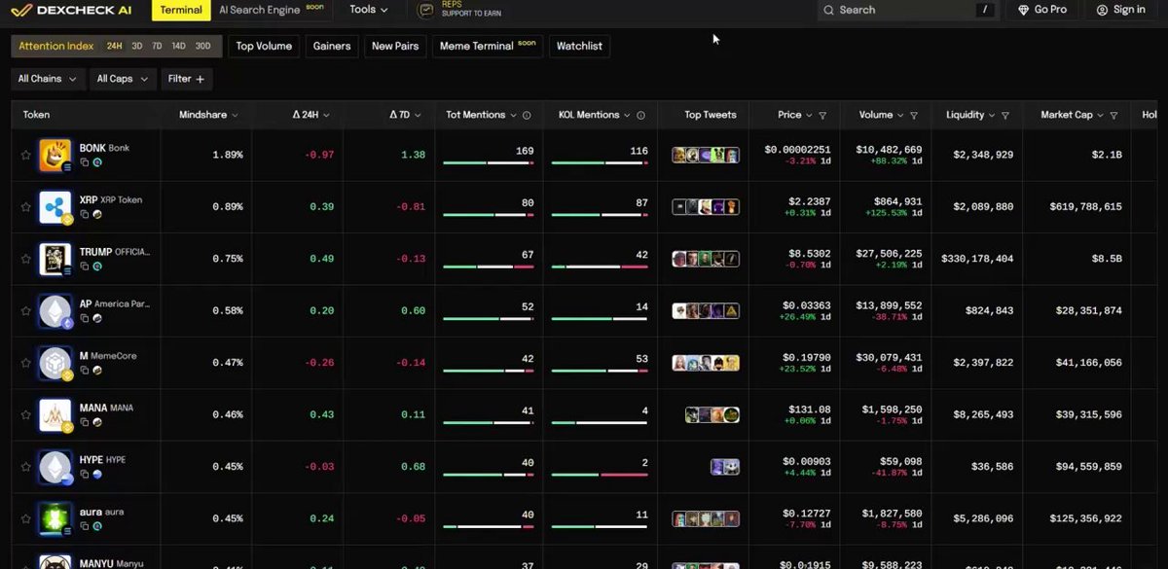Click the REPS support to earn icon
The image size is (1168, 569).
425,10
